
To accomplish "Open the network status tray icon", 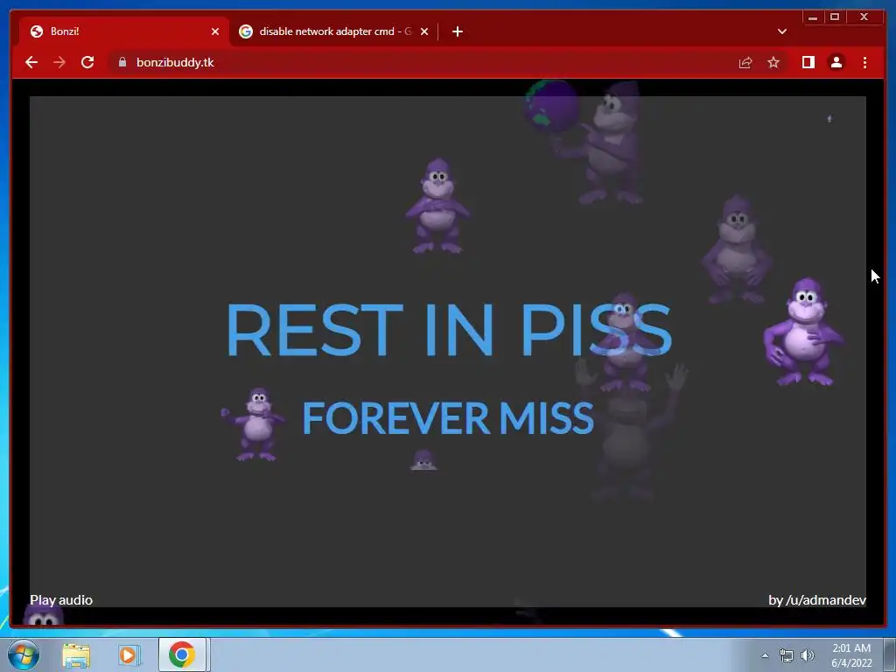I will (x=787, y=655).
